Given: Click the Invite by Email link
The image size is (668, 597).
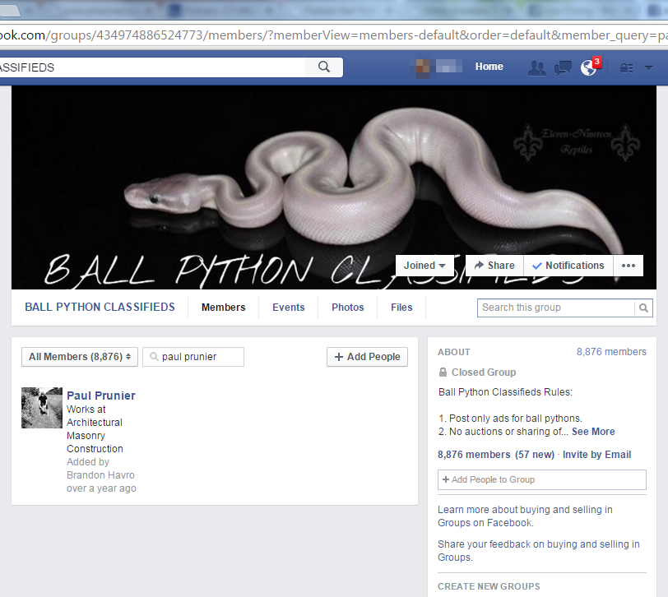Looking at the screenshot, I should [x=596, y=455].
